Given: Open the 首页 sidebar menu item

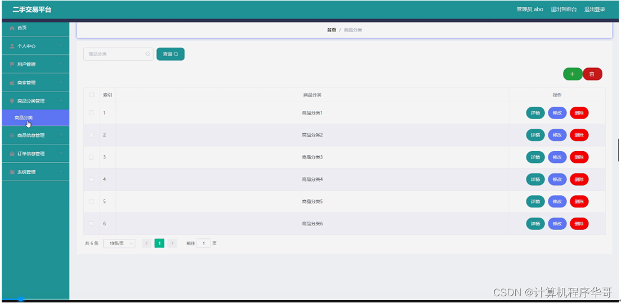Looking at the screenshot, I should tap(35, 28).
